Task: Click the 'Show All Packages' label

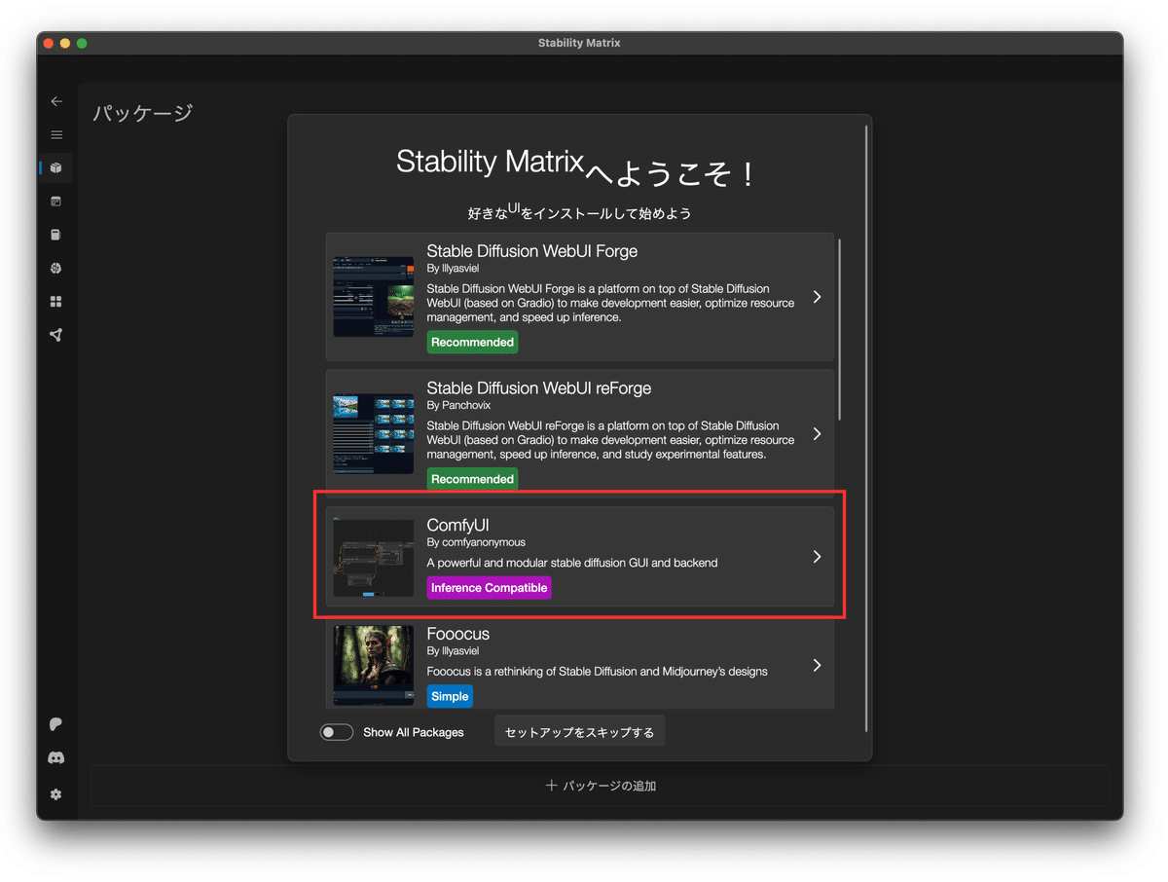Action: coord(414,732)
